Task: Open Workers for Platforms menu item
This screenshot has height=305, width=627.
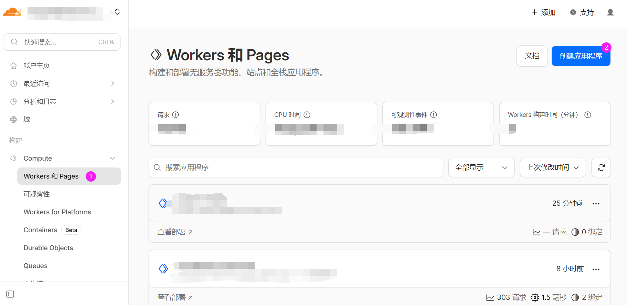Action: click(x=57, y=212)
